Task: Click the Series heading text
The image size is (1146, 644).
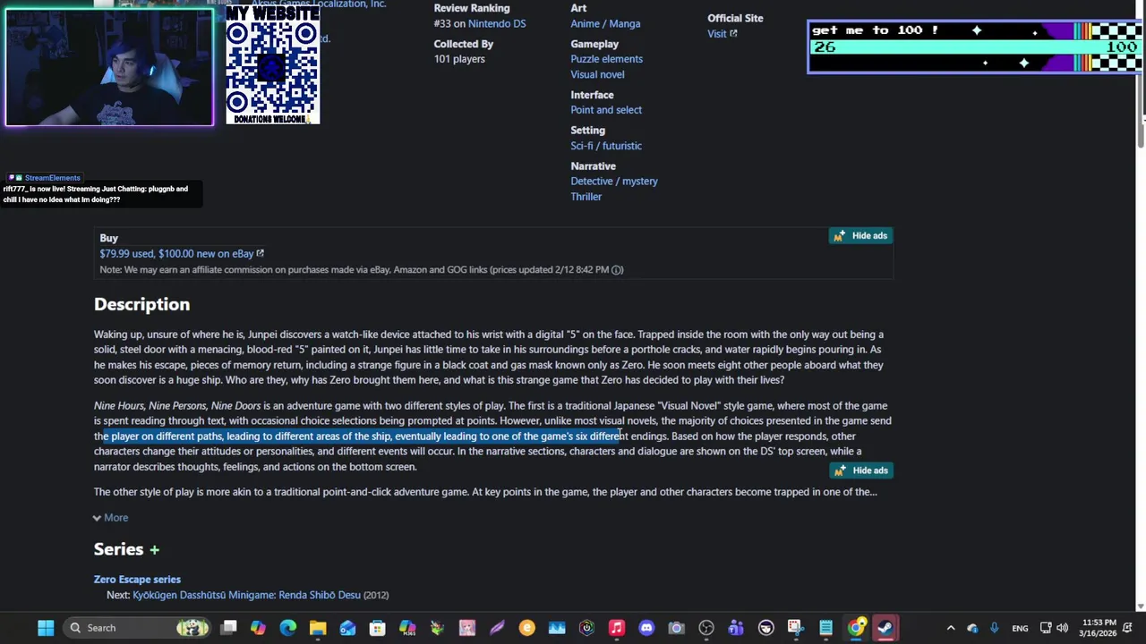Action: pyautogui.click(x=118, y=550)
